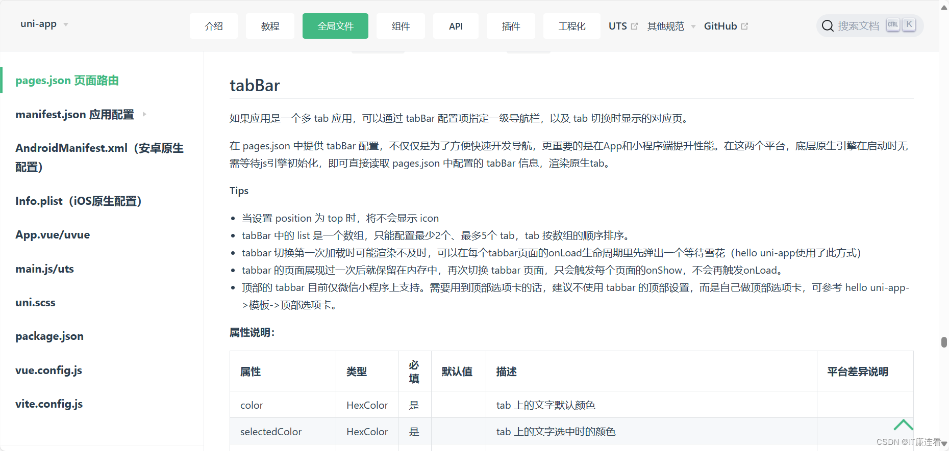
Task: Click the page vertical scrollbar thumb
Action: [944, 342]
